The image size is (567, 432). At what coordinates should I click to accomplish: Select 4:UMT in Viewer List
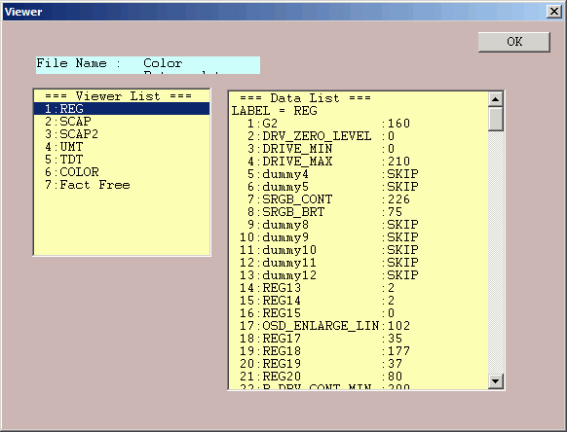tap(122, 147)
